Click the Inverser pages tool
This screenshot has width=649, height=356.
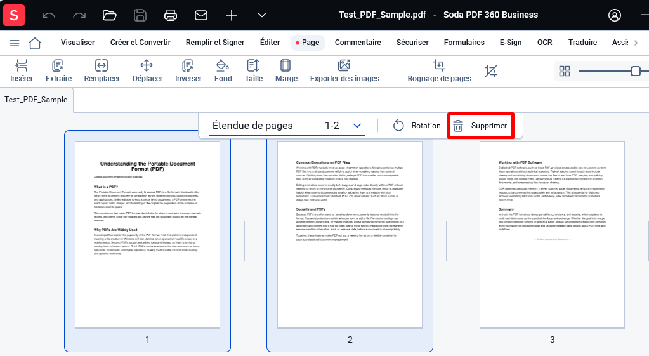pos(188,71)
